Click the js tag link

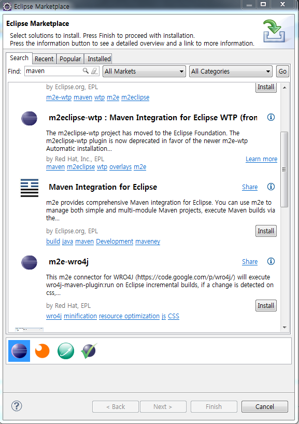164,316
